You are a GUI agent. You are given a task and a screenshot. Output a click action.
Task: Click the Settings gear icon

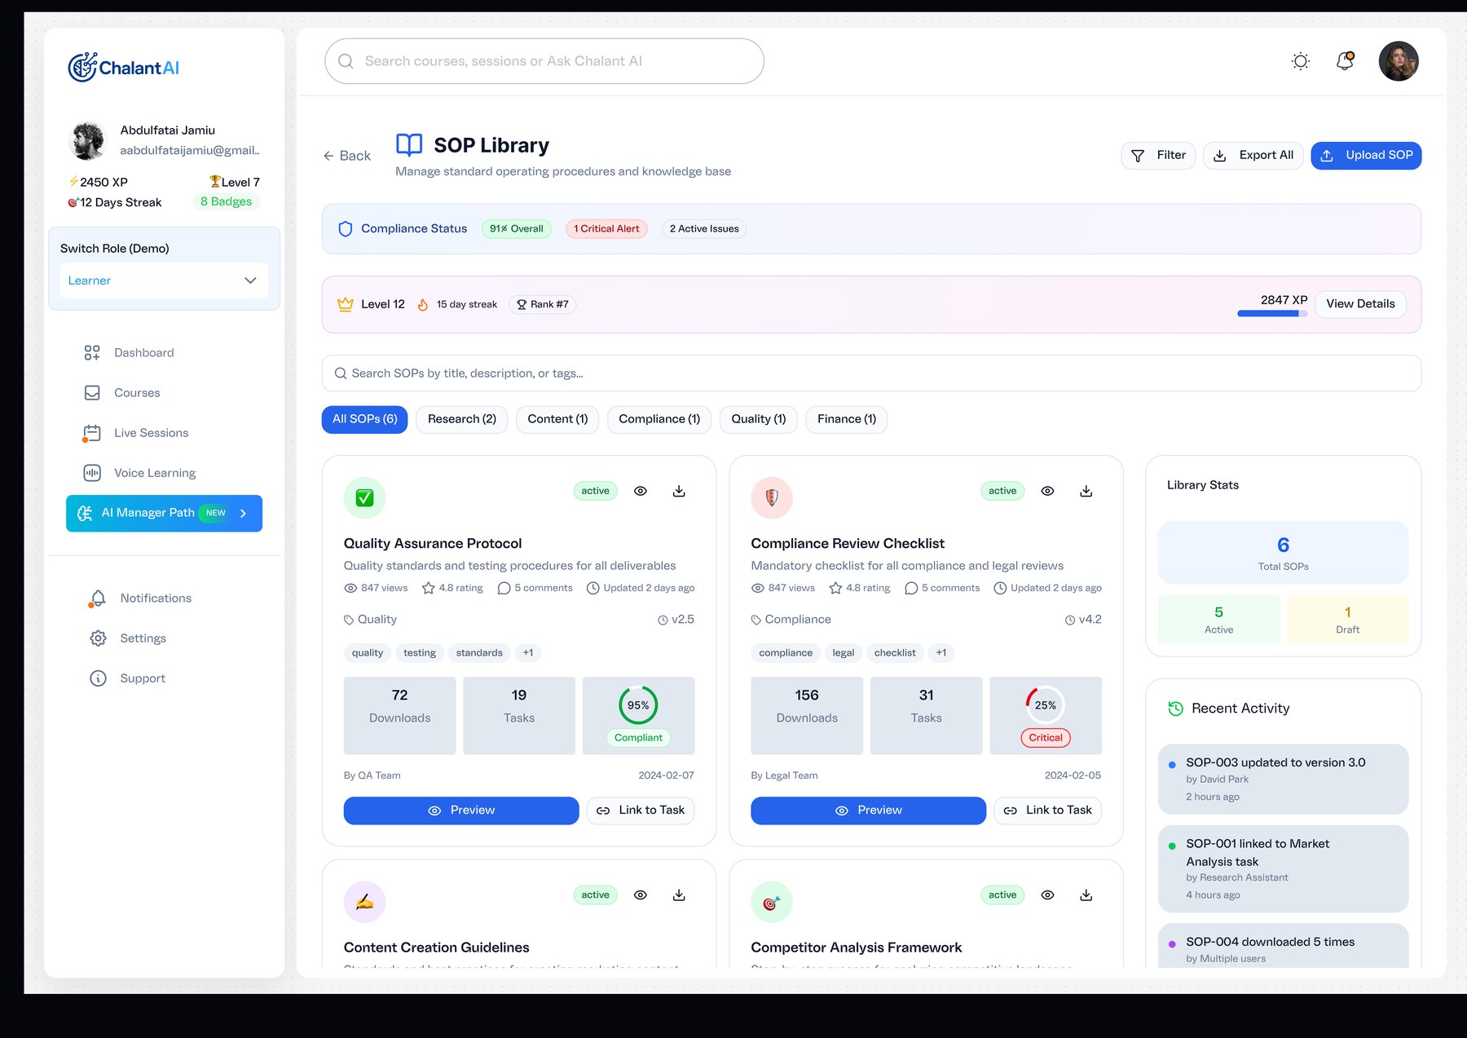98,638
